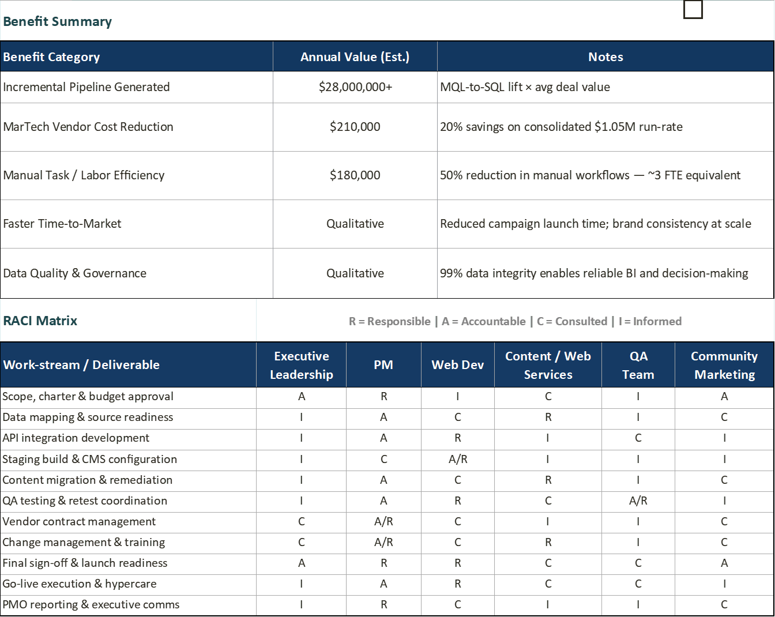The height and width of the screenshot is (617, 775).
Task: Select Community Marketing C for PMO reporting row
Action: click(x=724, y=605)
